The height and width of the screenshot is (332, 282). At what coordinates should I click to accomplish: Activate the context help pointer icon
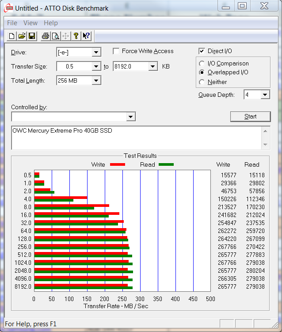(x=86, y=36)
